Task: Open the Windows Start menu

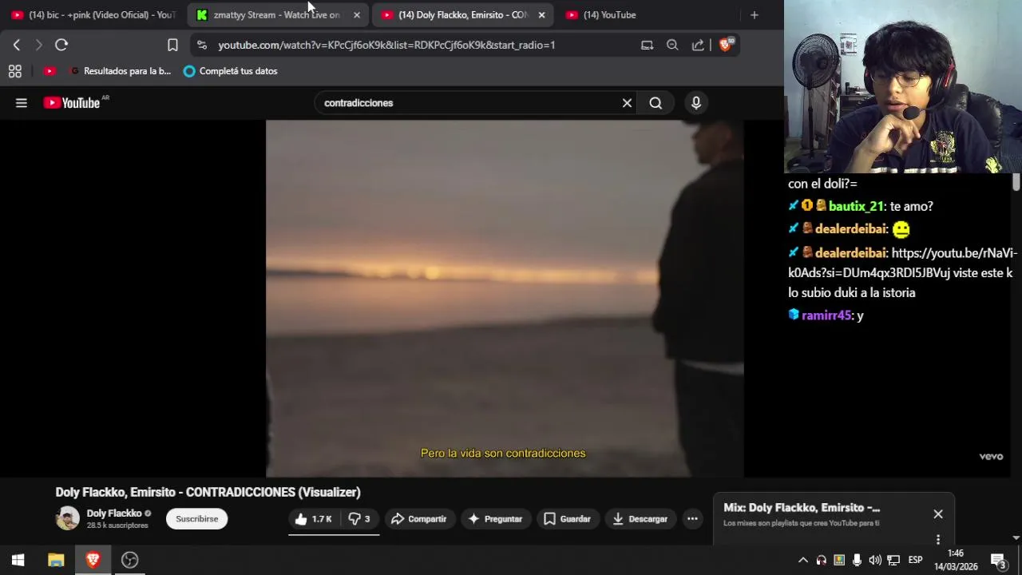Action: pyautogui.click(x=18, y=560)
